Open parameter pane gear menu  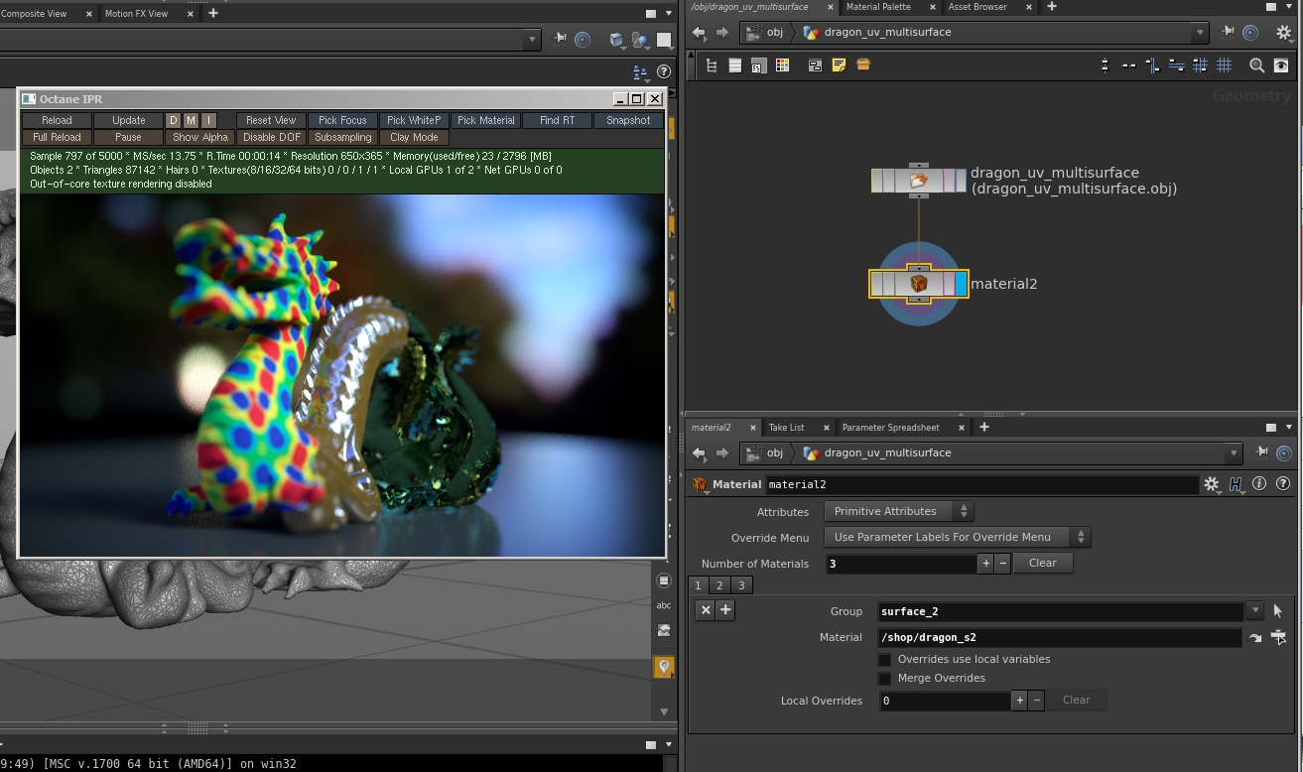coord(1212,484)
